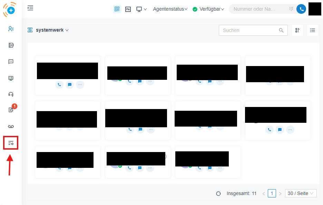Collapse the sidebar menu toggle
The width and height of the screenshot is (323, 205).
[x=30, y=8]
